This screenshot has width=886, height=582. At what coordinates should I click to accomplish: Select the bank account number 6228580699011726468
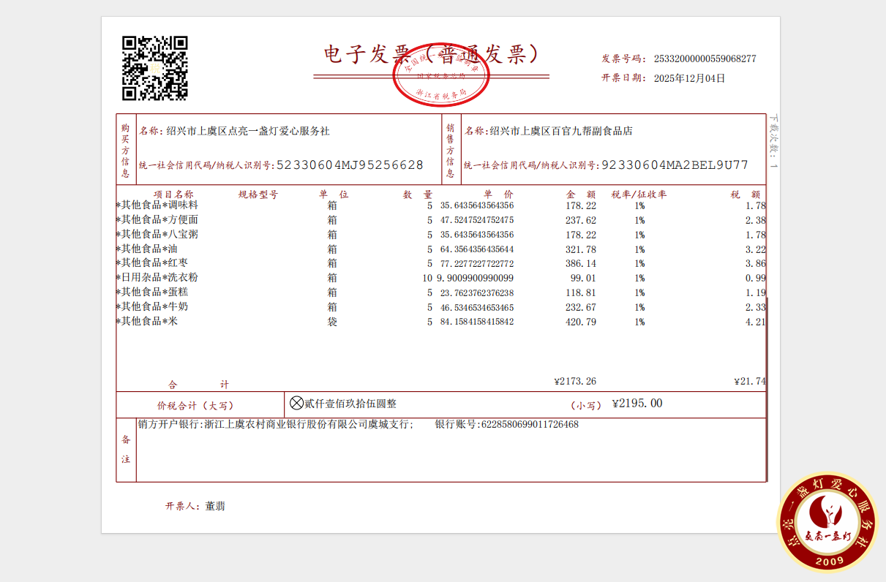point(528,424)
